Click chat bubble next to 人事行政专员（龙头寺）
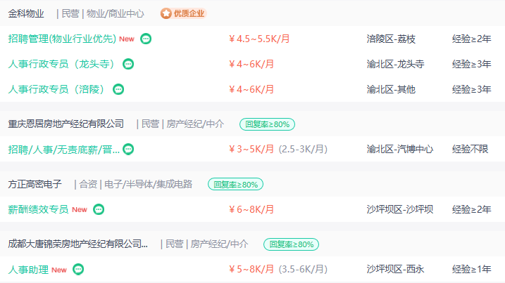The image size is (505, 283). coord(128,64)
